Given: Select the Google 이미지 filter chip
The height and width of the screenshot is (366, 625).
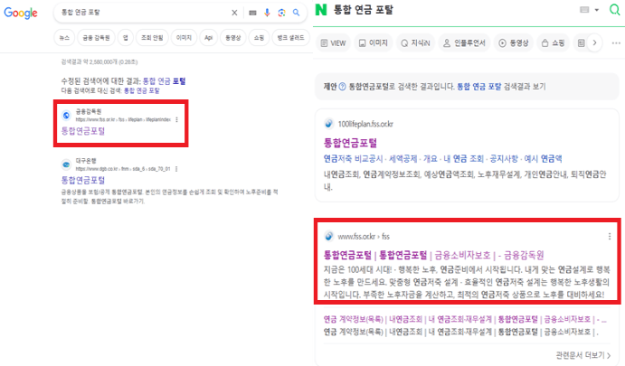Looking at the screenshot, I should coord(184,38).
